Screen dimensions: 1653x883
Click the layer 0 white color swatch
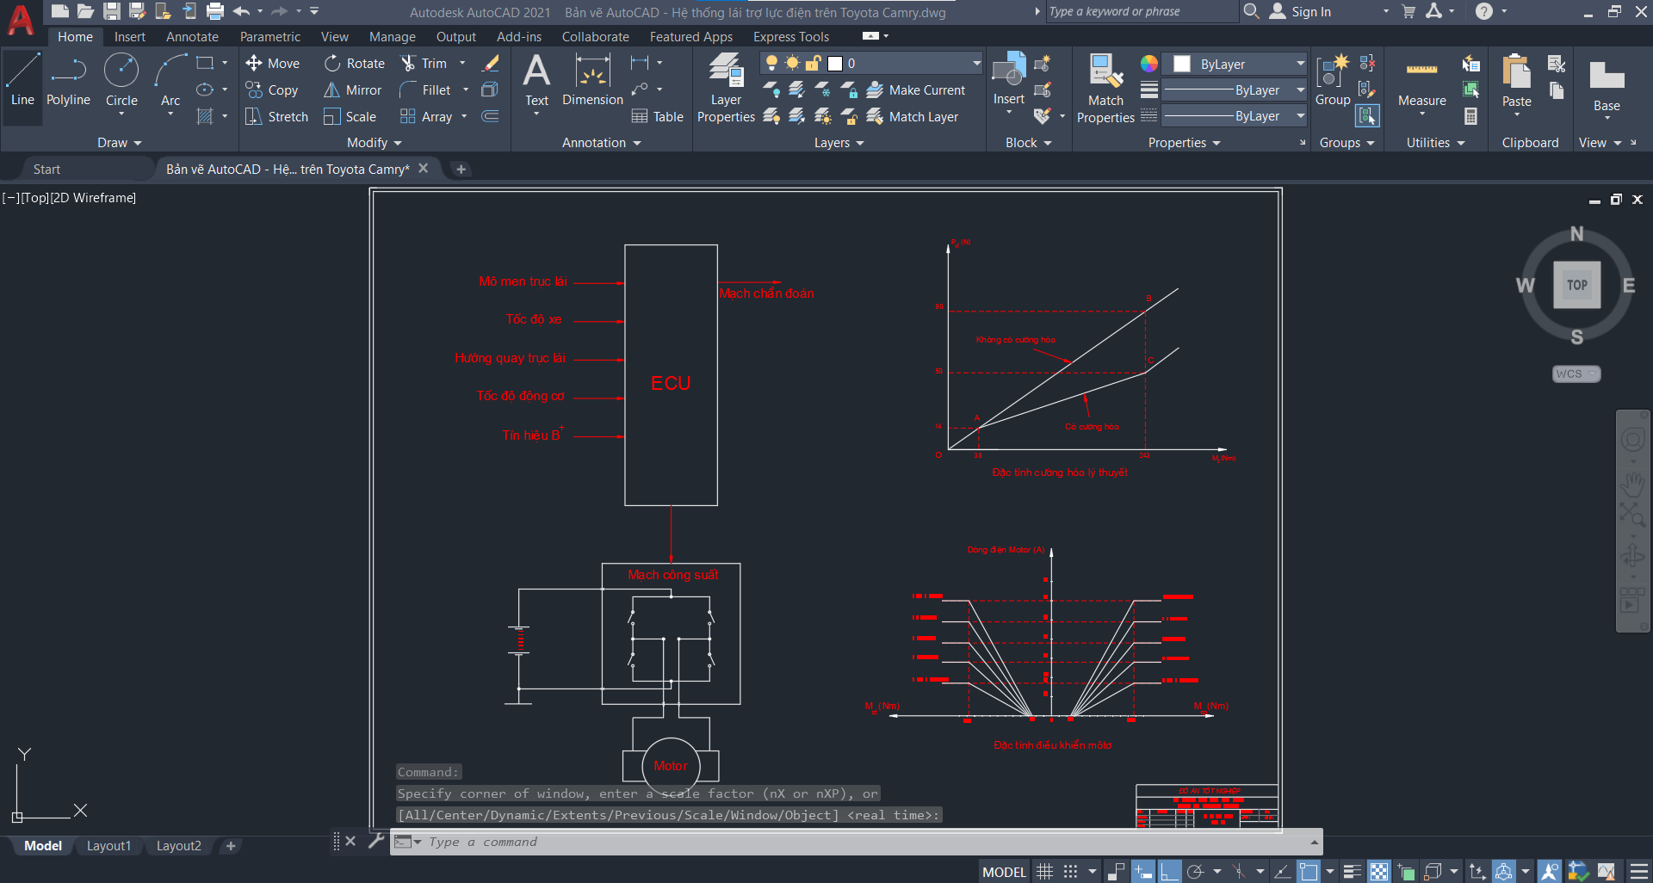834,63
